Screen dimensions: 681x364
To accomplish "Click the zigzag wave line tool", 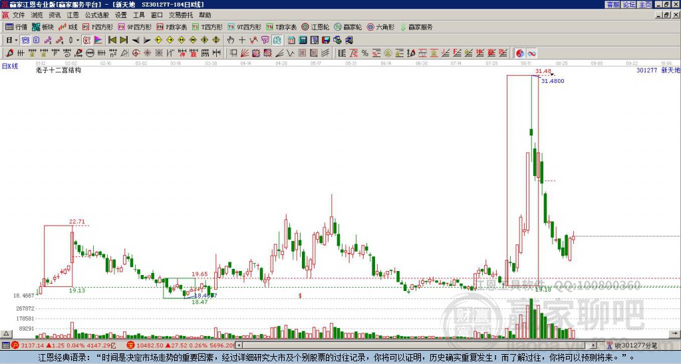I will 291,53.
